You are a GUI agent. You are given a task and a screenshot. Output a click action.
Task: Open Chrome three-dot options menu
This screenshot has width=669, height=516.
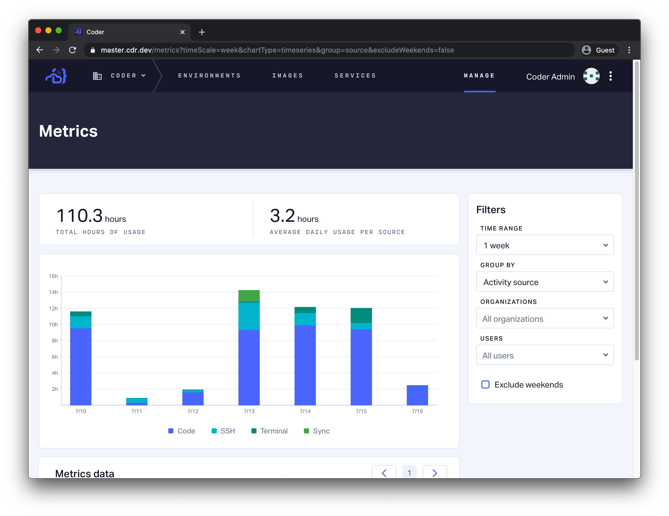click(629, 50)
